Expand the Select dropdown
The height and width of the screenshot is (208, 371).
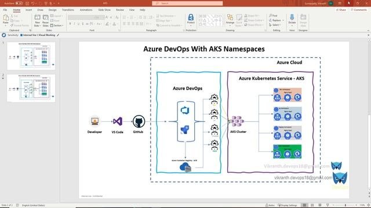275,25
